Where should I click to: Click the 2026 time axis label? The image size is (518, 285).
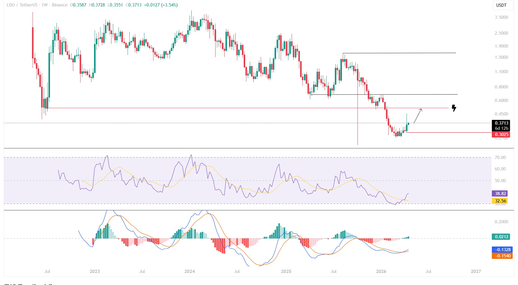(381, 271)
